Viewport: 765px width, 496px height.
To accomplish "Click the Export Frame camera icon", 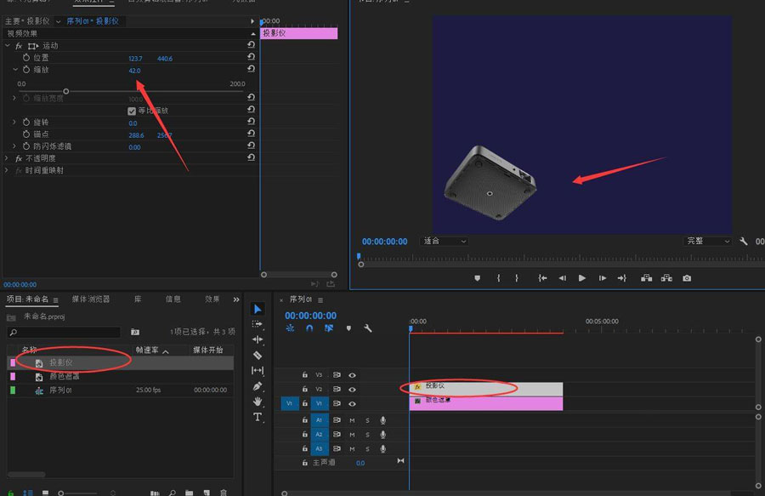I will pos(687,278).
